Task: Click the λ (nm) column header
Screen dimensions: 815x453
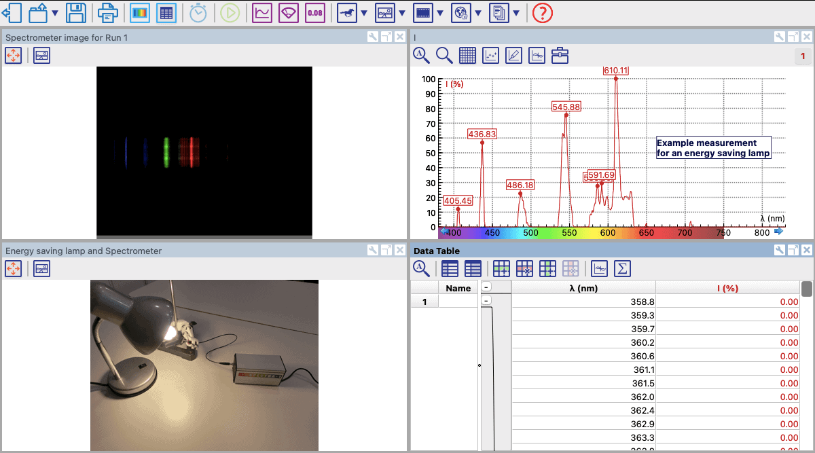Action: point(583,288)
